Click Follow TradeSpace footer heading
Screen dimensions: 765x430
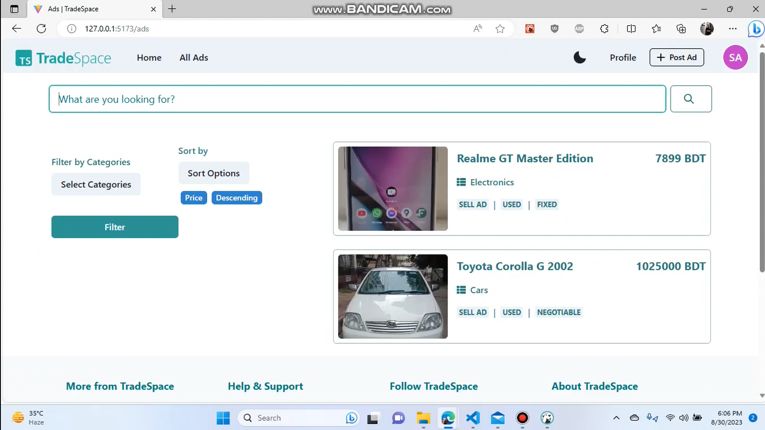coord(434,386)
